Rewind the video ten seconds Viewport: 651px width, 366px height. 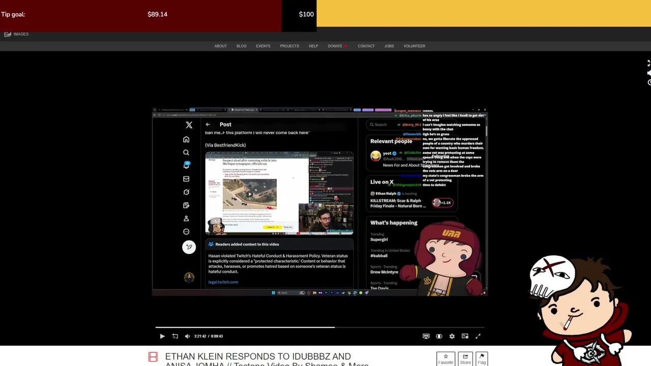coord(175,336)
